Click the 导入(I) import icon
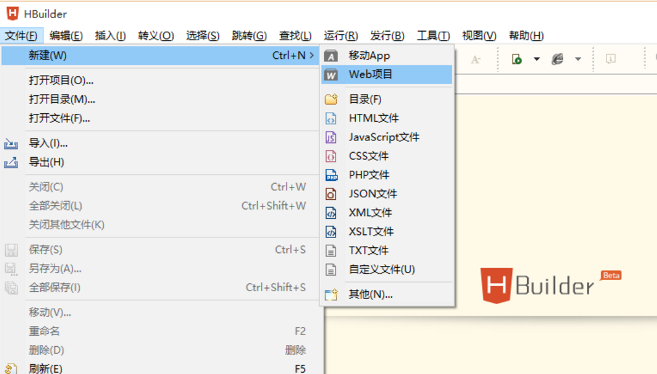The height and width of the screenshot is (374, 657). coord(11,144)
